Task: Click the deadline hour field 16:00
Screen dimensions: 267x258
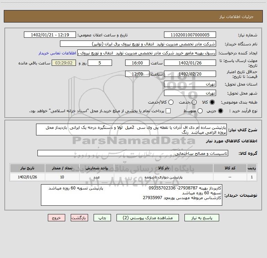Action: [x=137, y=63]
